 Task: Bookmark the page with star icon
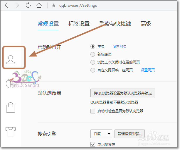tap(54, 5)
